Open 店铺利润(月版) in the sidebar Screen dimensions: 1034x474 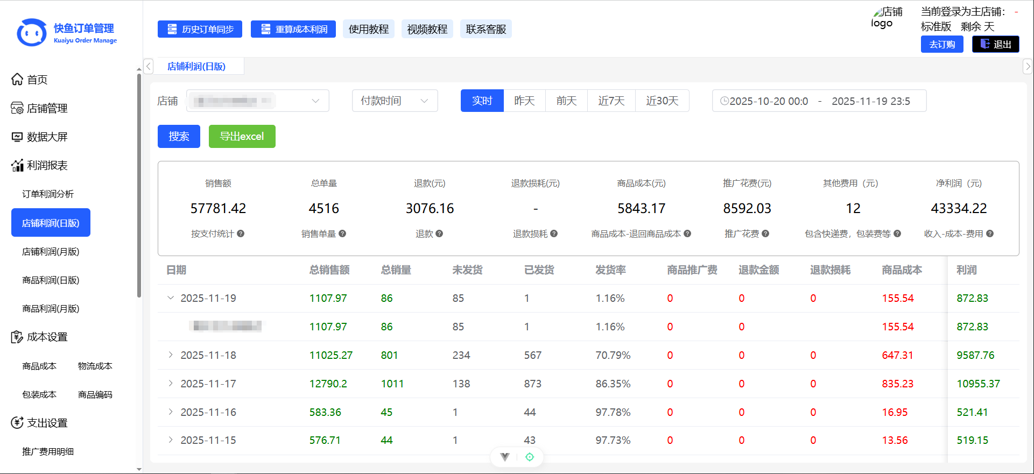click(x=51, y=251)
